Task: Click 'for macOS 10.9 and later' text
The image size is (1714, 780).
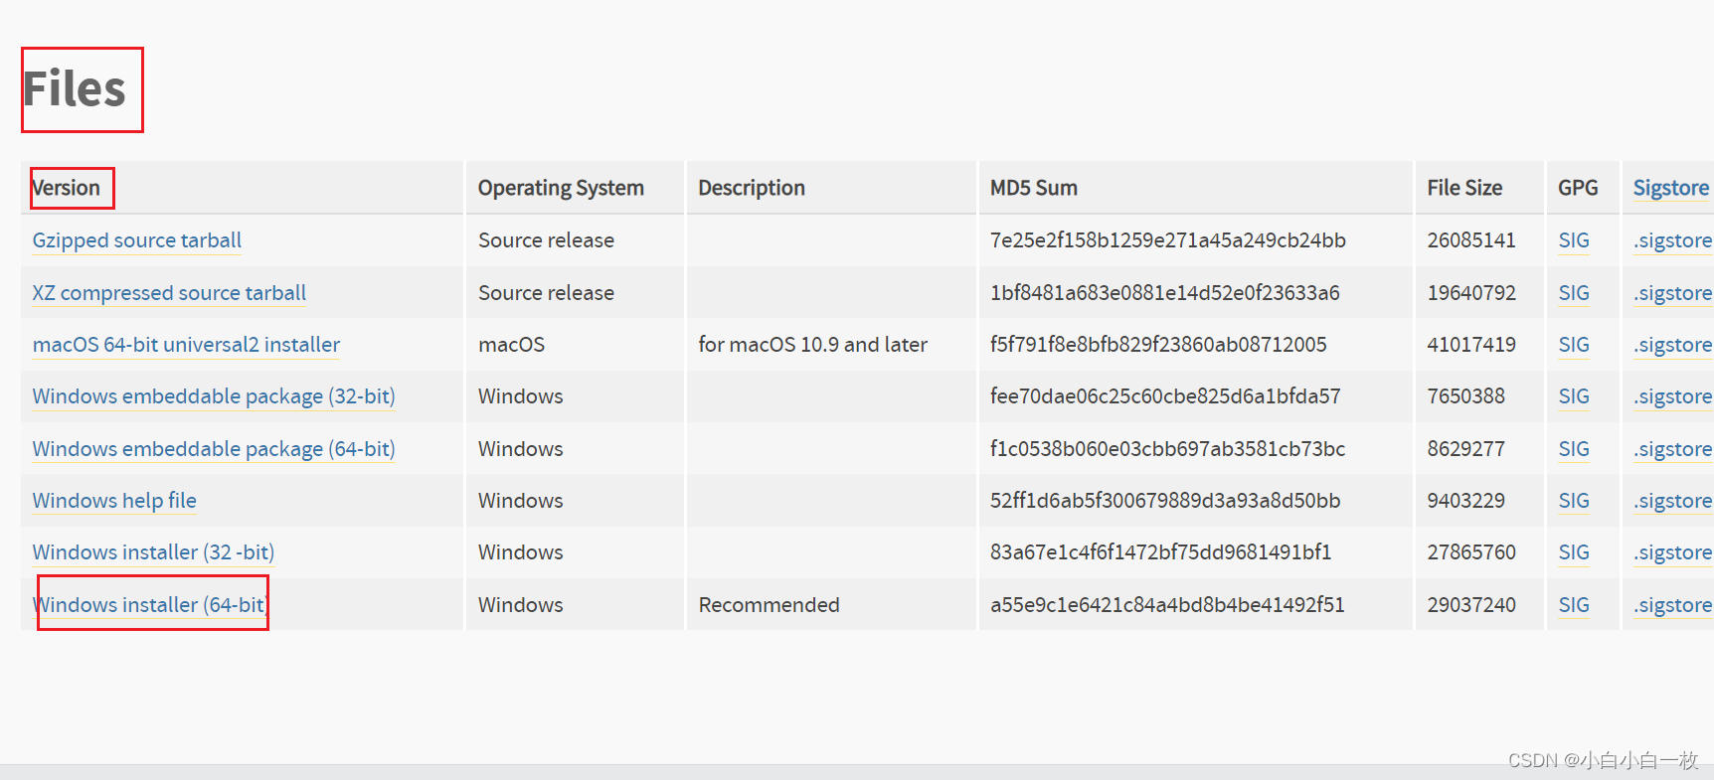Action: tap(813, 345)
